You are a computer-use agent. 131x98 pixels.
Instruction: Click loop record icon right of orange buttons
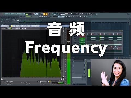pyautogui.click(x=49, y=14)
